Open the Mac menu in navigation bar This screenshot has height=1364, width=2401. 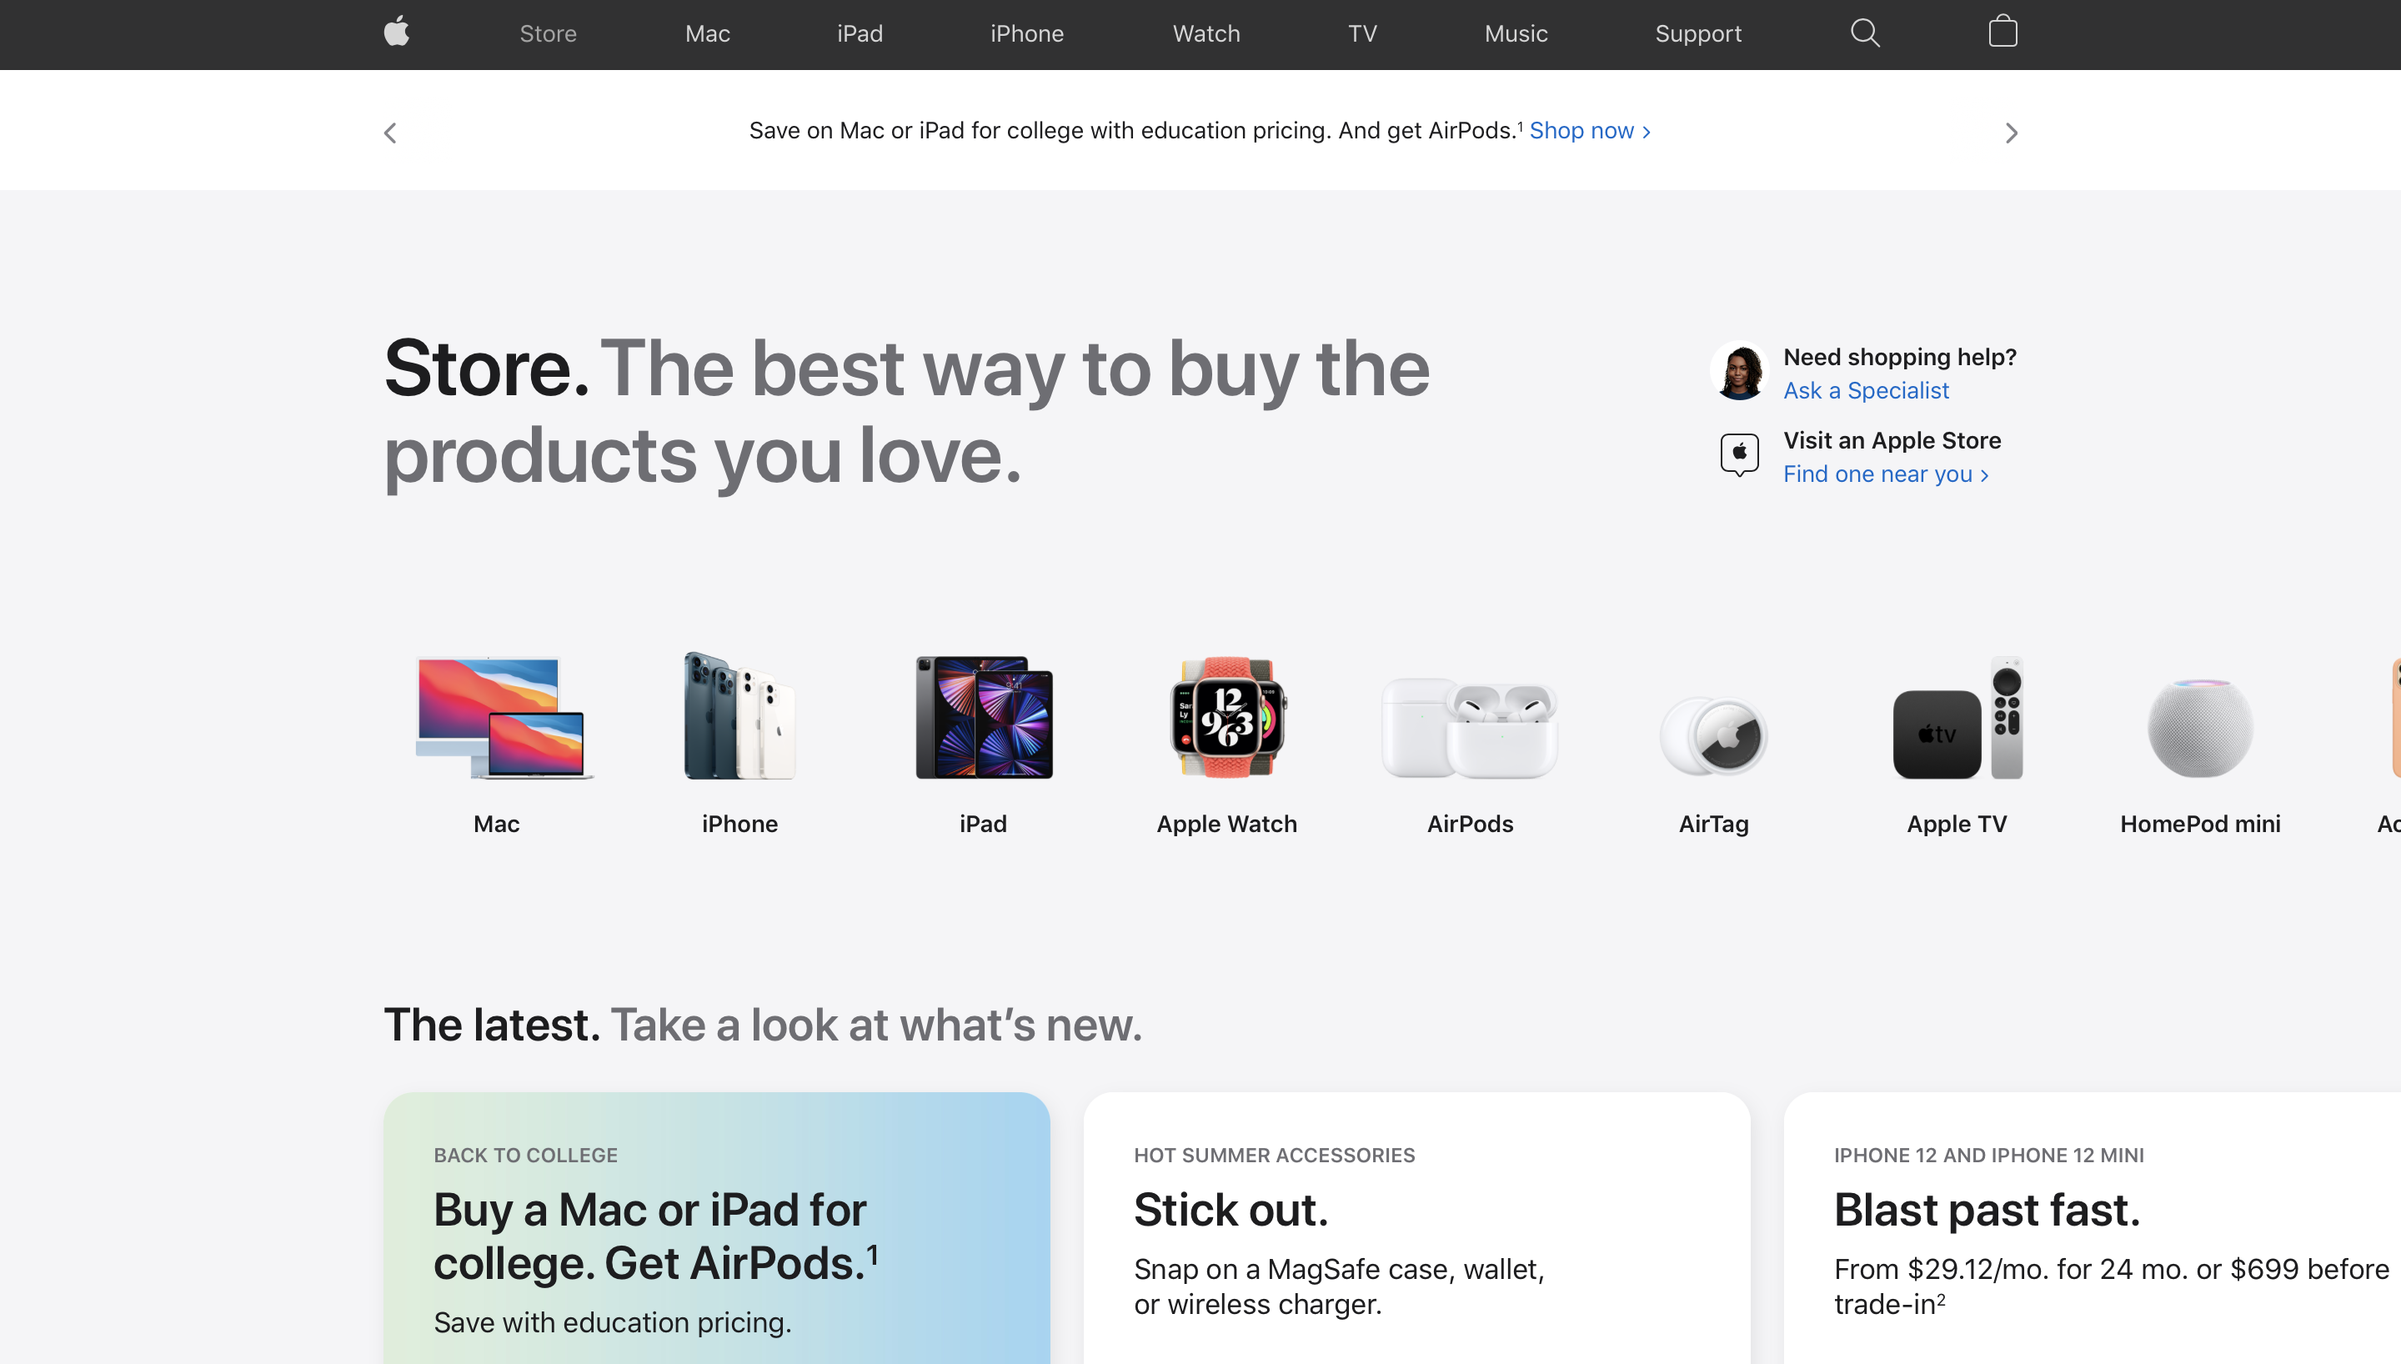click(x=707, y=33)
